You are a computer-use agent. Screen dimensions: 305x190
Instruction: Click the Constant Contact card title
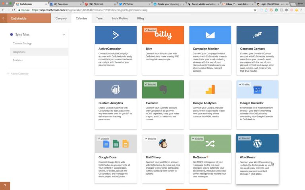tap(252, 49)
